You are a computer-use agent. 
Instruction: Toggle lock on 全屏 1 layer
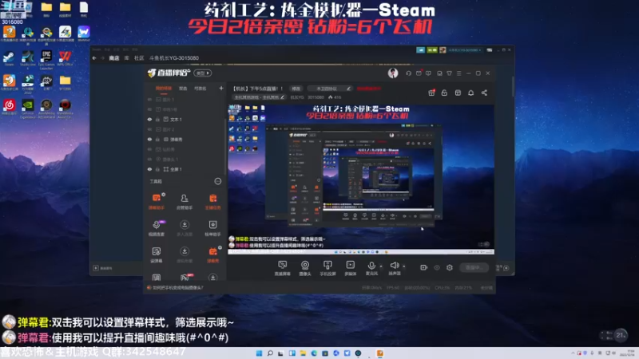[157, 169]
